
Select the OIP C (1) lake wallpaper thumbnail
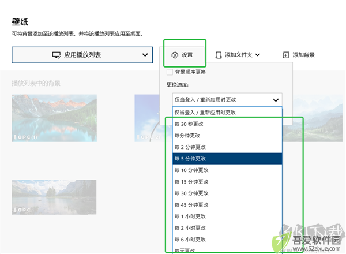pyautogui.click(x=54, y=118)
